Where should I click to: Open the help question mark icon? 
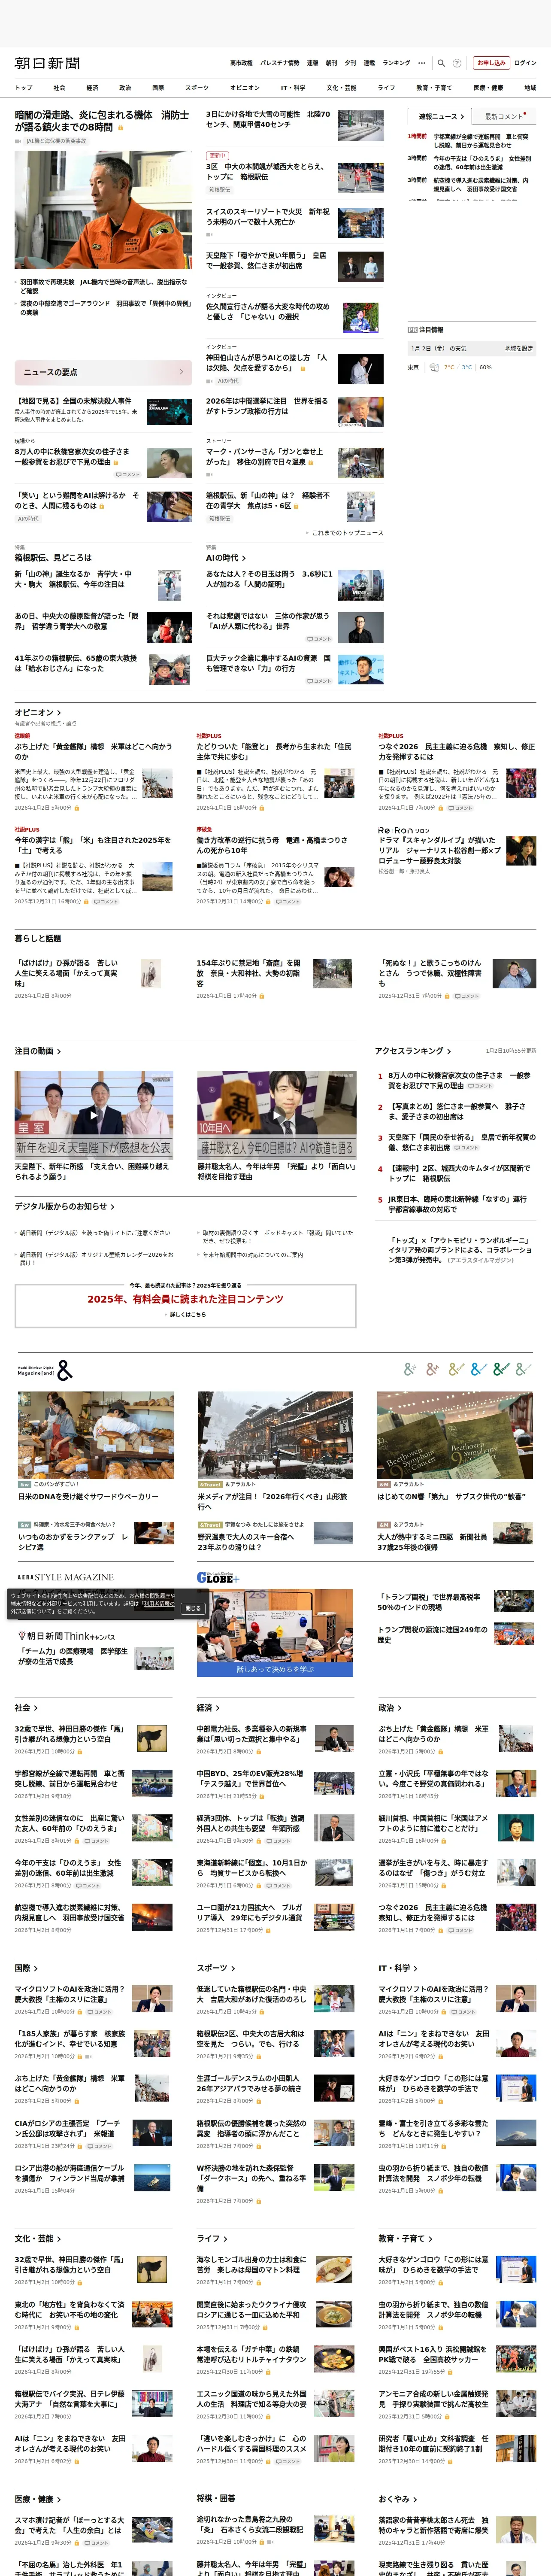pyautogui.click(x=457, y=63)
